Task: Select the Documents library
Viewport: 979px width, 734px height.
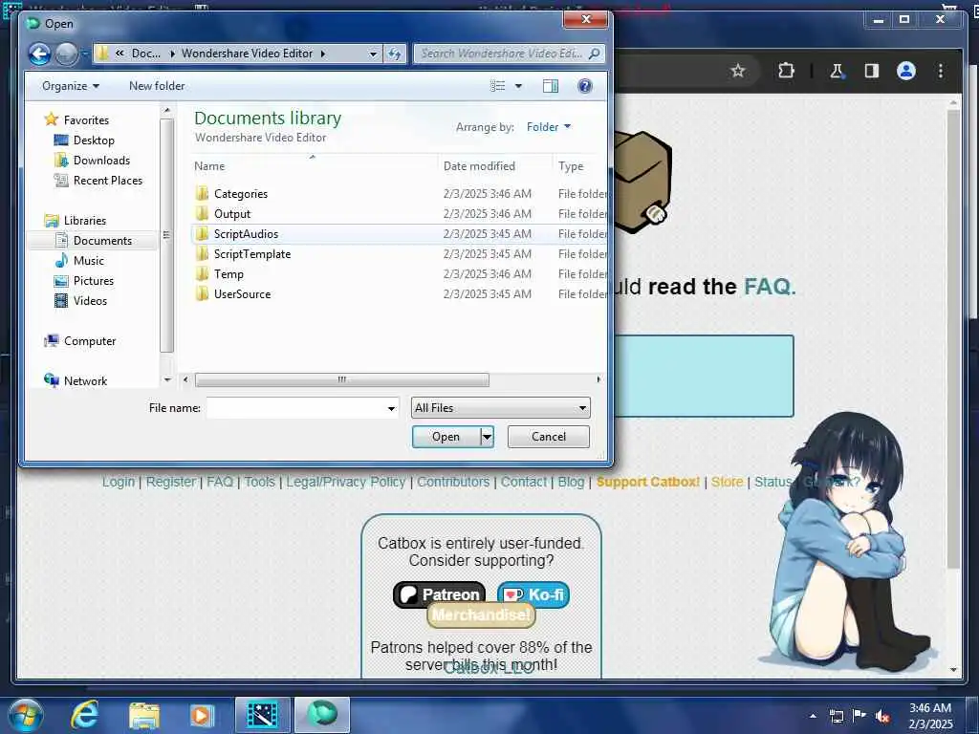Action: pos(102,241)
